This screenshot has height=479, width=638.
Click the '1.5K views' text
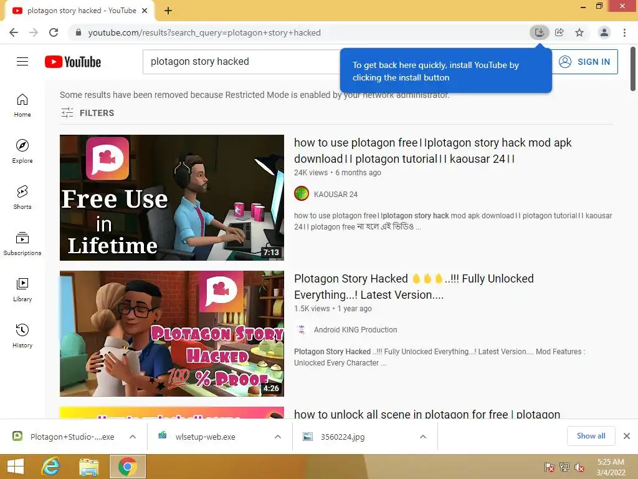pyautogui.click(x=312, y=308)
